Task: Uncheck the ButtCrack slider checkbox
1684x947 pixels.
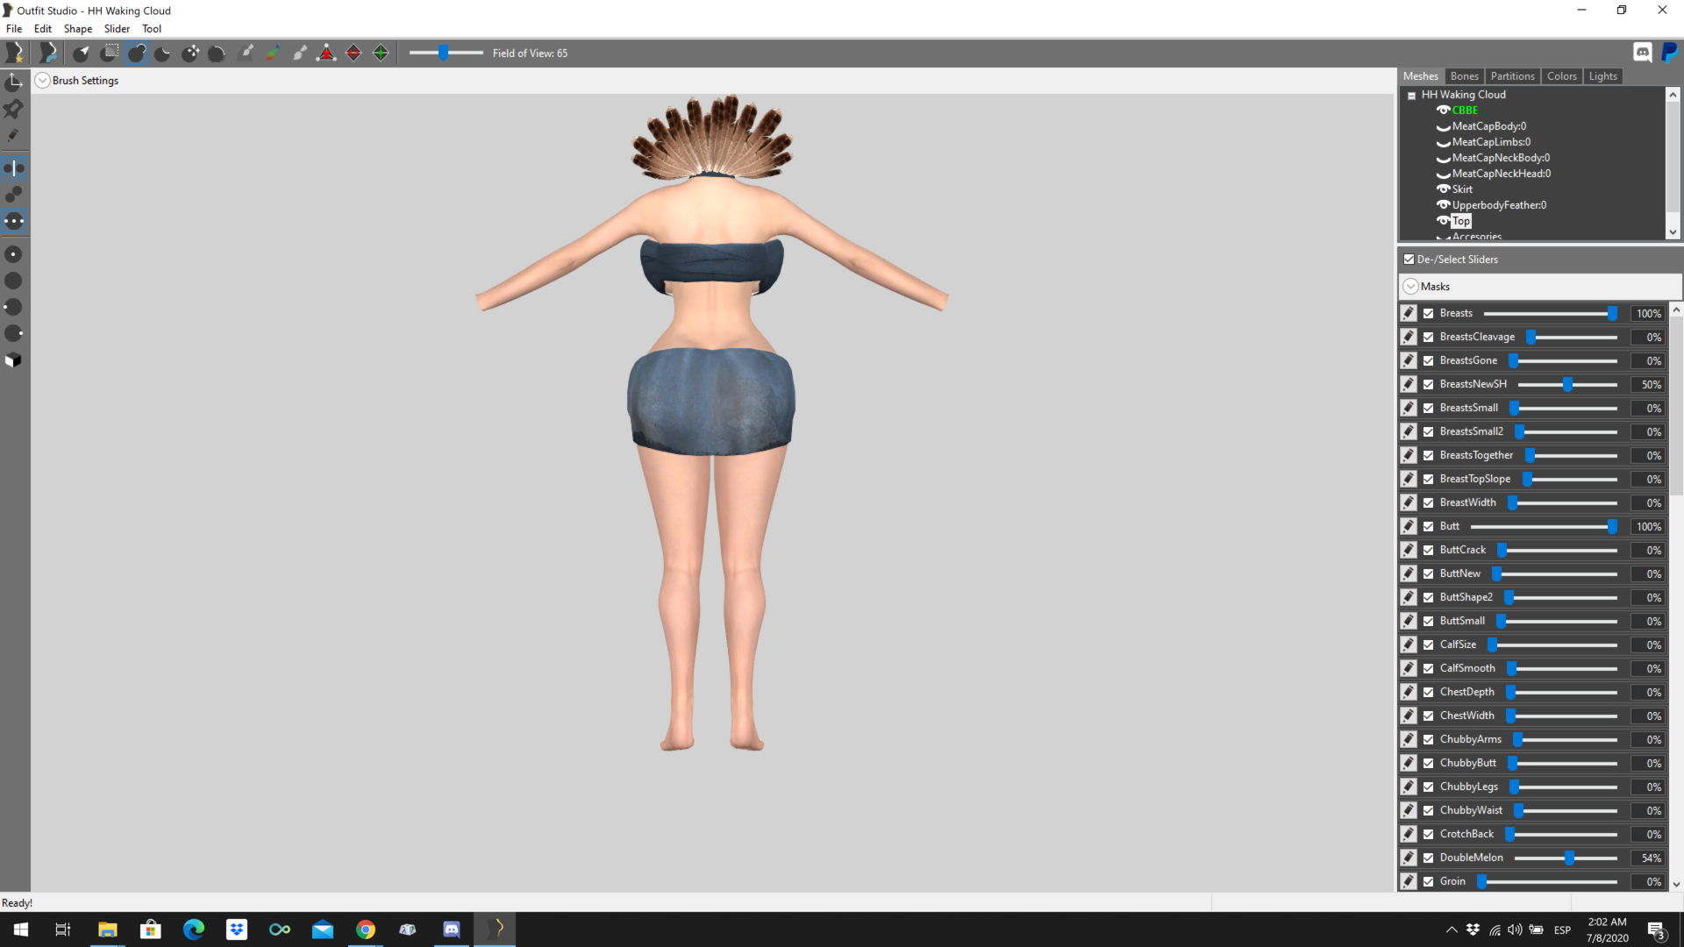Action: click(x=1429, y=550)
